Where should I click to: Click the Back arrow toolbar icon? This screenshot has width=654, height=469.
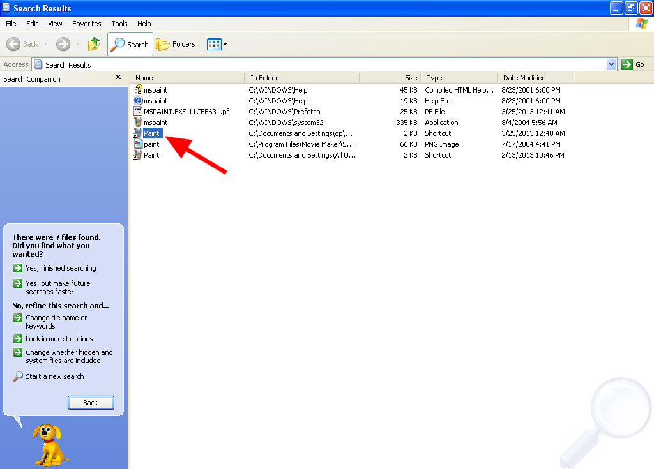click(x=13, y=44)
